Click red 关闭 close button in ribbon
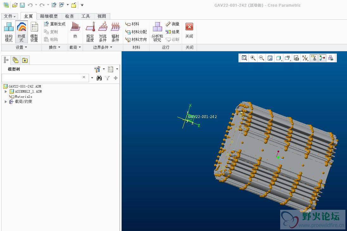Viewport: 347px width, 231px height. (189, 30)
